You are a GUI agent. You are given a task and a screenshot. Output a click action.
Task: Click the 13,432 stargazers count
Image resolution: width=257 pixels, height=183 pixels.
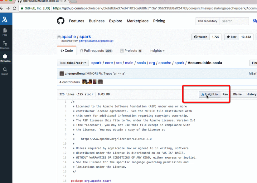pos(246,37)
